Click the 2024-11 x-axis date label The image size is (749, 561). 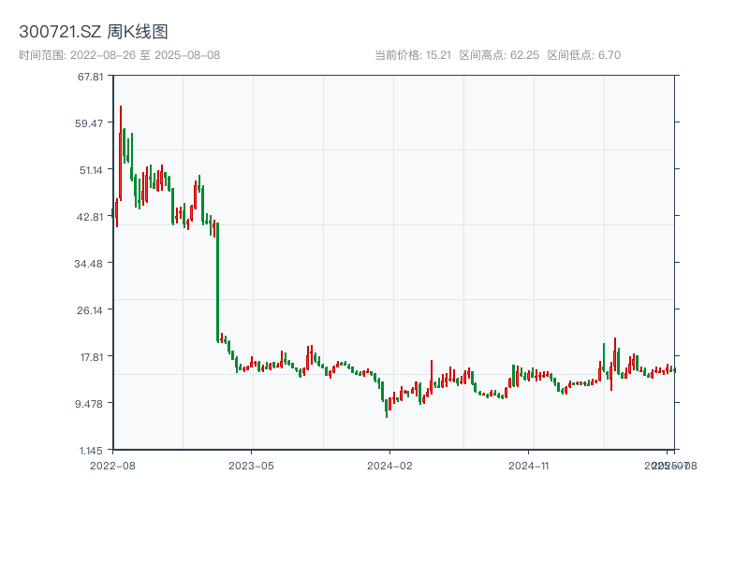(x=530, y=465)
